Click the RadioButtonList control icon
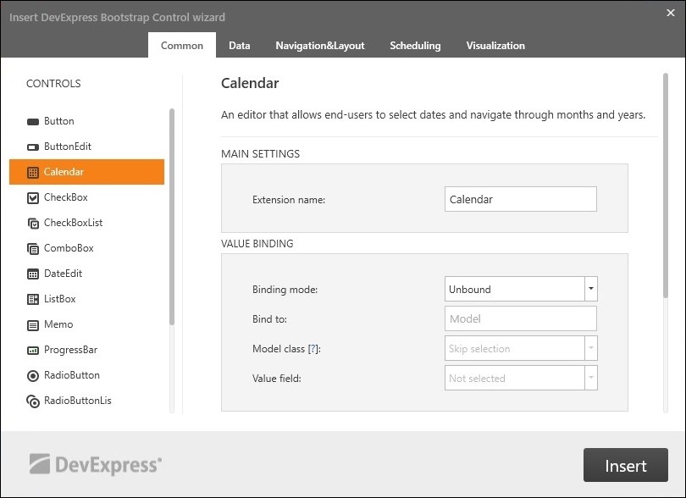Screen dimensions: 686x498 pos(33,401)
